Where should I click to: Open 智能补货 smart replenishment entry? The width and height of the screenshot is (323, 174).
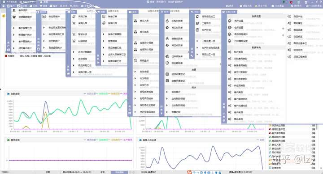(x=83, y=34)
